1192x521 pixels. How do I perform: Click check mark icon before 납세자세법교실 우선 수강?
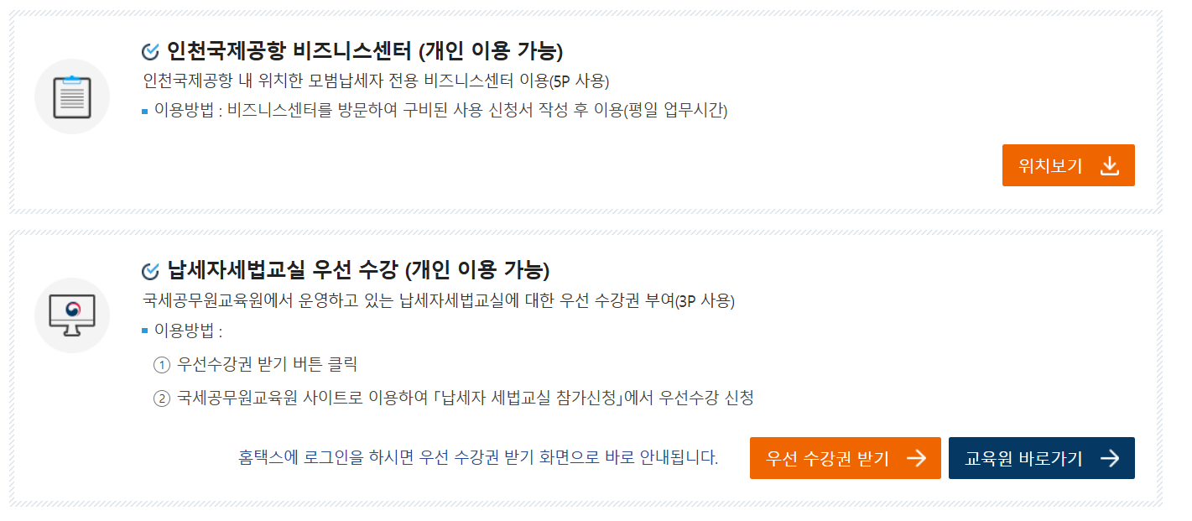click(150, 271)
